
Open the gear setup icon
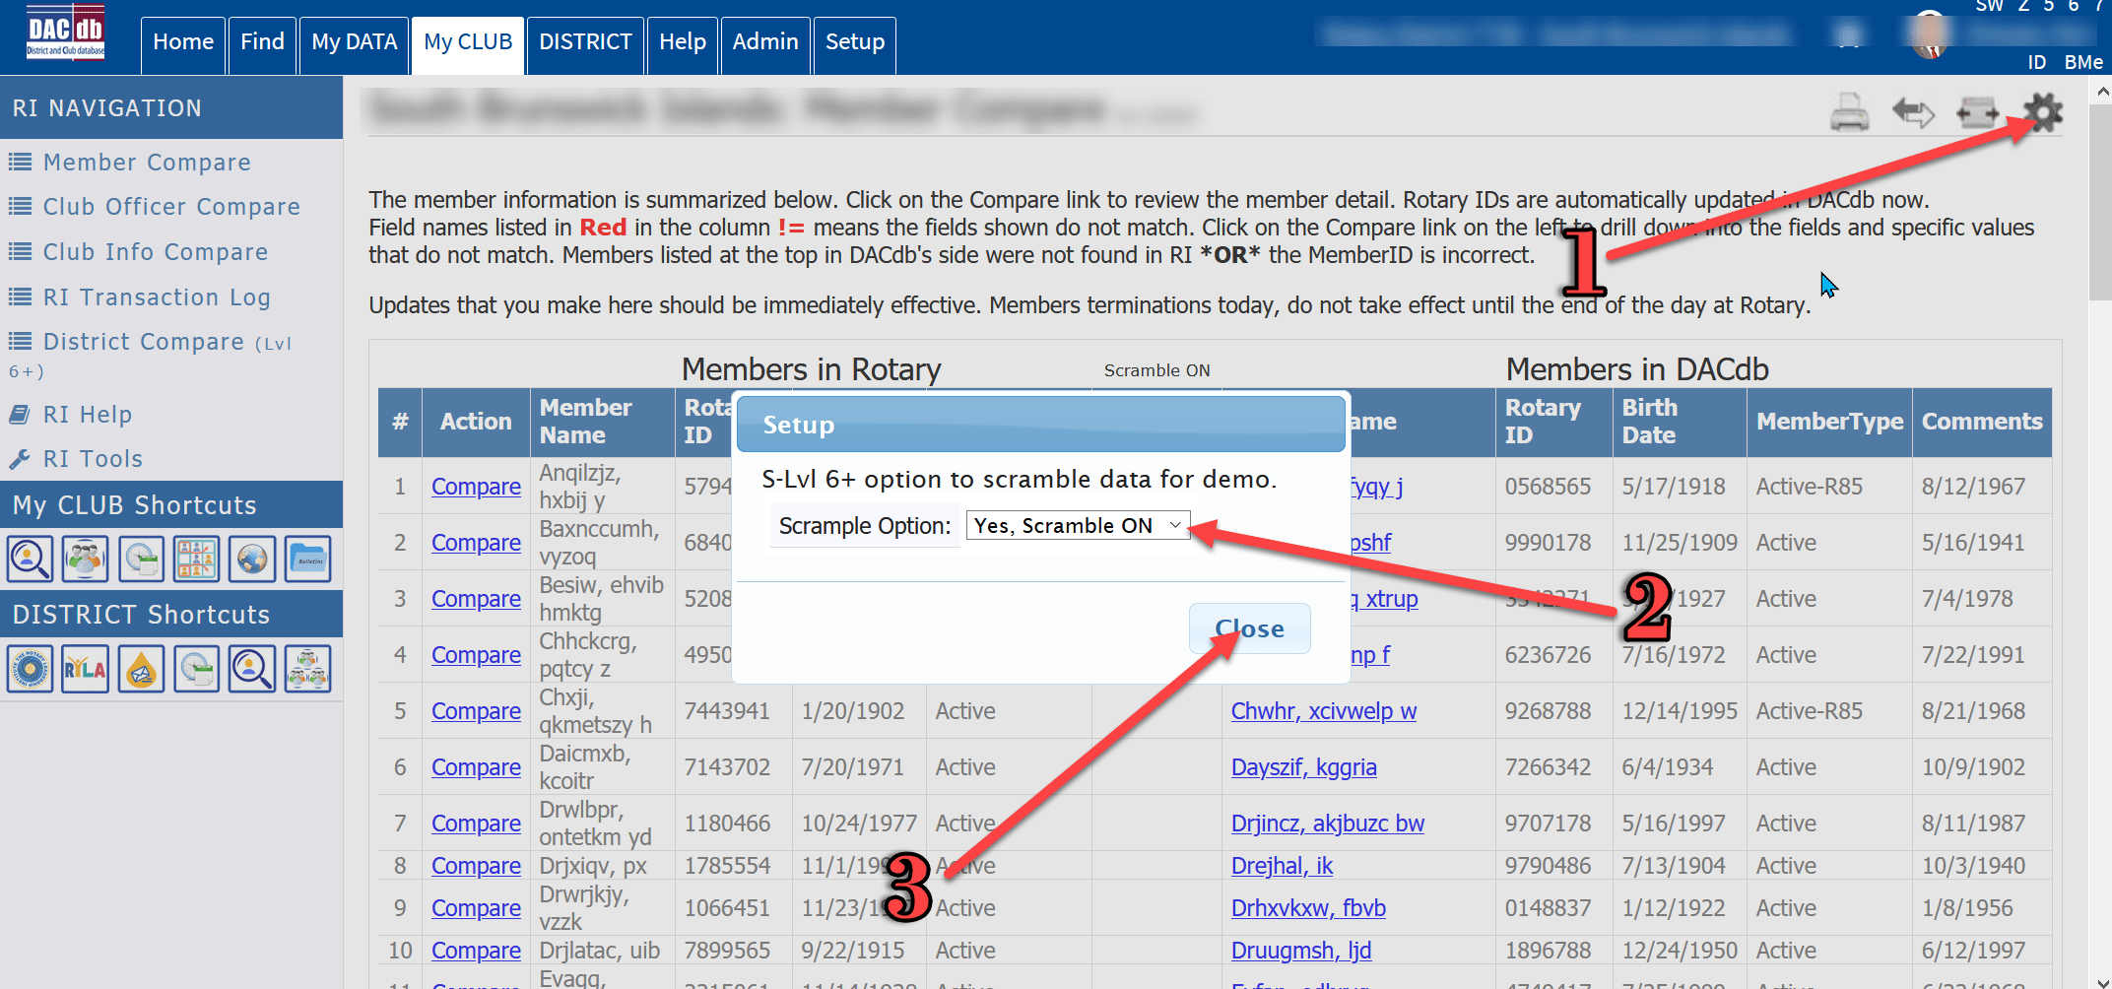[2043, 112]
